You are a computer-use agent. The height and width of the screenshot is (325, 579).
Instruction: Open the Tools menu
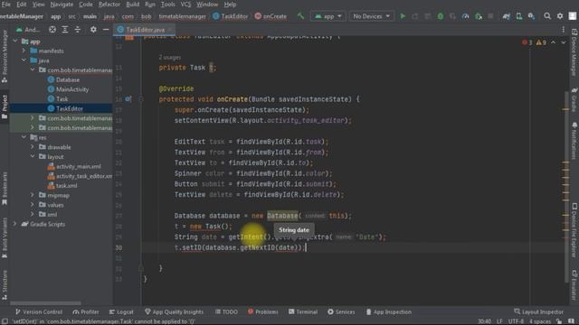(x=167, y=5)
